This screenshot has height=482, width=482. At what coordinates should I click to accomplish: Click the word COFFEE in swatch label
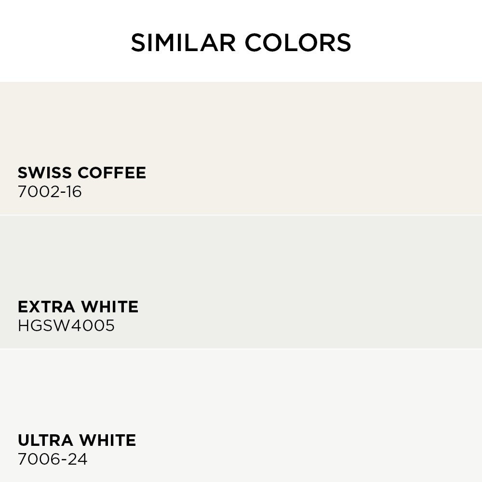click(x=112, y=173)
